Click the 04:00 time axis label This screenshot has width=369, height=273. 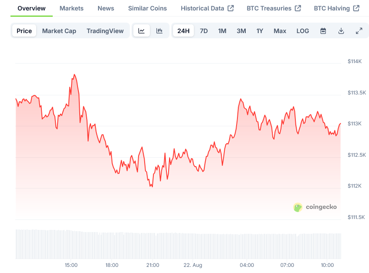coord(247,265)
